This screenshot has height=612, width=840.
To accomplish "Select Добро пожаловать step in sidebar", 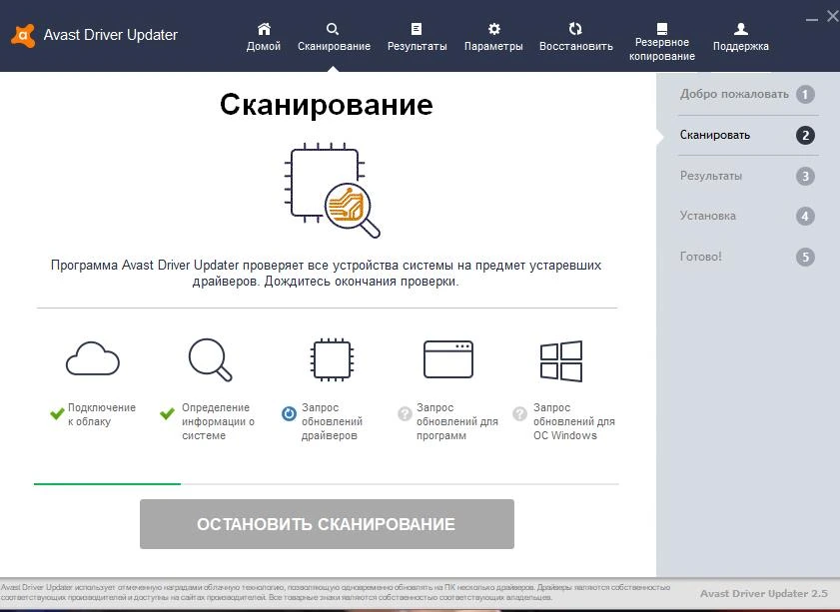I will coord(748,94).
